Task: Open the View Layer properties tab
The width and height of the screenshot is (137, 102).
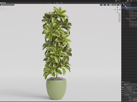Action: pos(123,92)
